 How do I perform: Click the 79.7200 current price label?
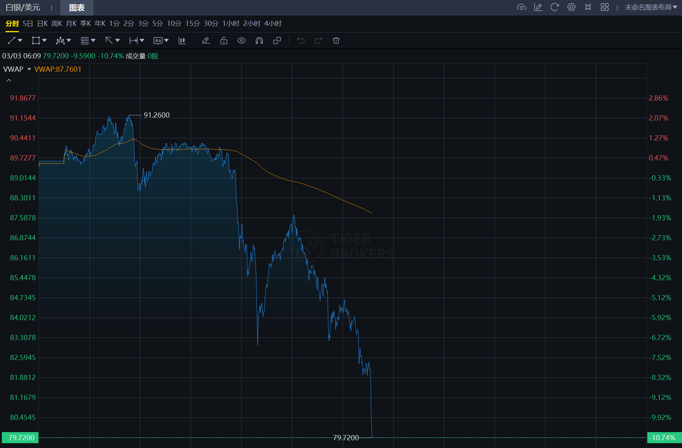(x=21, y=438)
